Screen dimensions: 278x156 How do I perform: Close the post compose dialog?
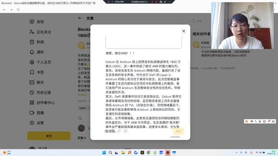tap(184, 31)
